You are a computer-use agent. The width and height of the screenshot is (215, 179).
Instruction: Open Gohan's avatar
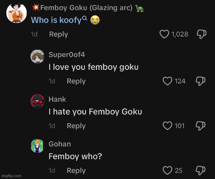[x=37, y=146]
